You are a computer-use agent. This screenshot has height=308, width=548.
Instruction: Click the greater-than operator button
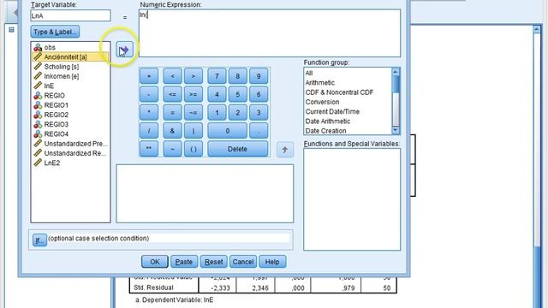point(194,76)
